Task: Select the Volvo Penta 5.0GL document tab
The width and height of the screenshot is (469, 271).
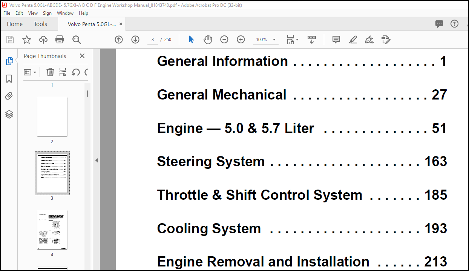Action: coord(92,24)
